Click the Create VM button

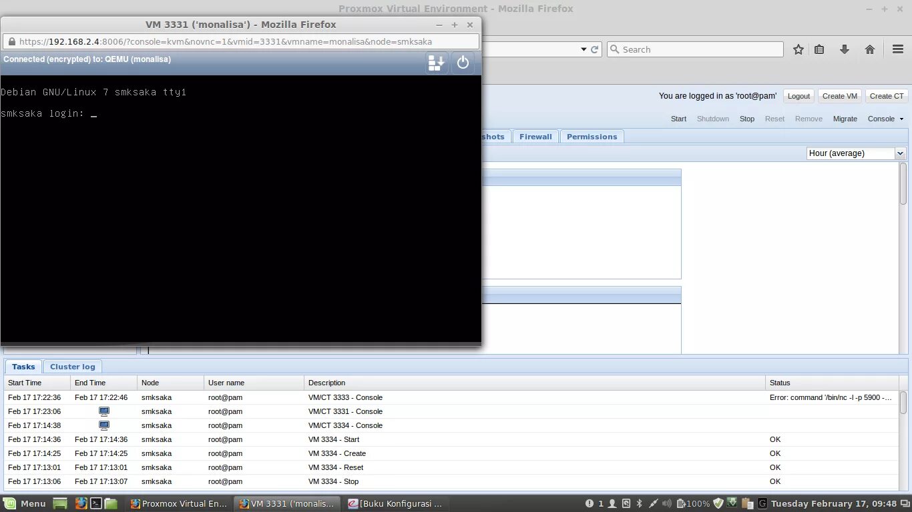840,96
